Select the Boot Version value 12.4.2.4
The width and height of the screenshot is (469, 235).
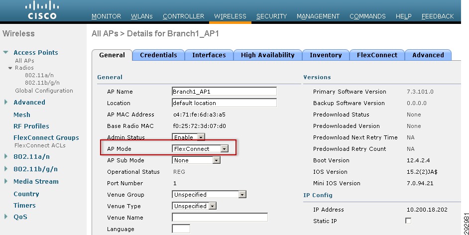point(418,160)
